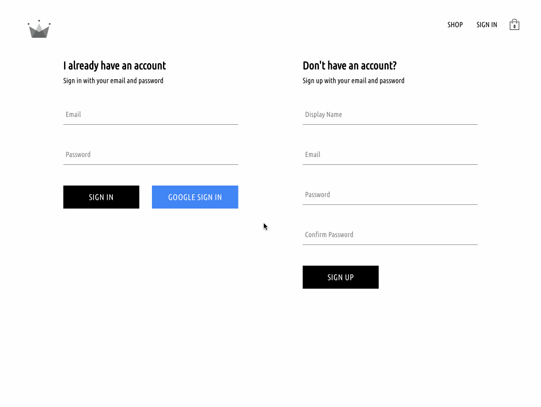Click the black SIGN IN button

101,197
